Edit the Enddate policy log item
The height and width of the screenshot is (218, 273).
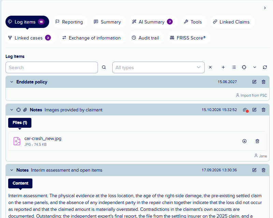coord(254,82)
